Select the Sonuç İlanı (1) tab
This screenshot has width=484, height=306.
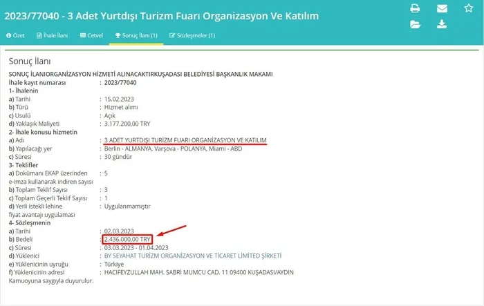point(136,35)
